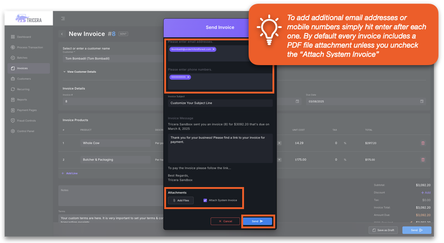Click the Amount Due value $3,092.20
The image size is (444, 243).
click(x=423, y=215)
